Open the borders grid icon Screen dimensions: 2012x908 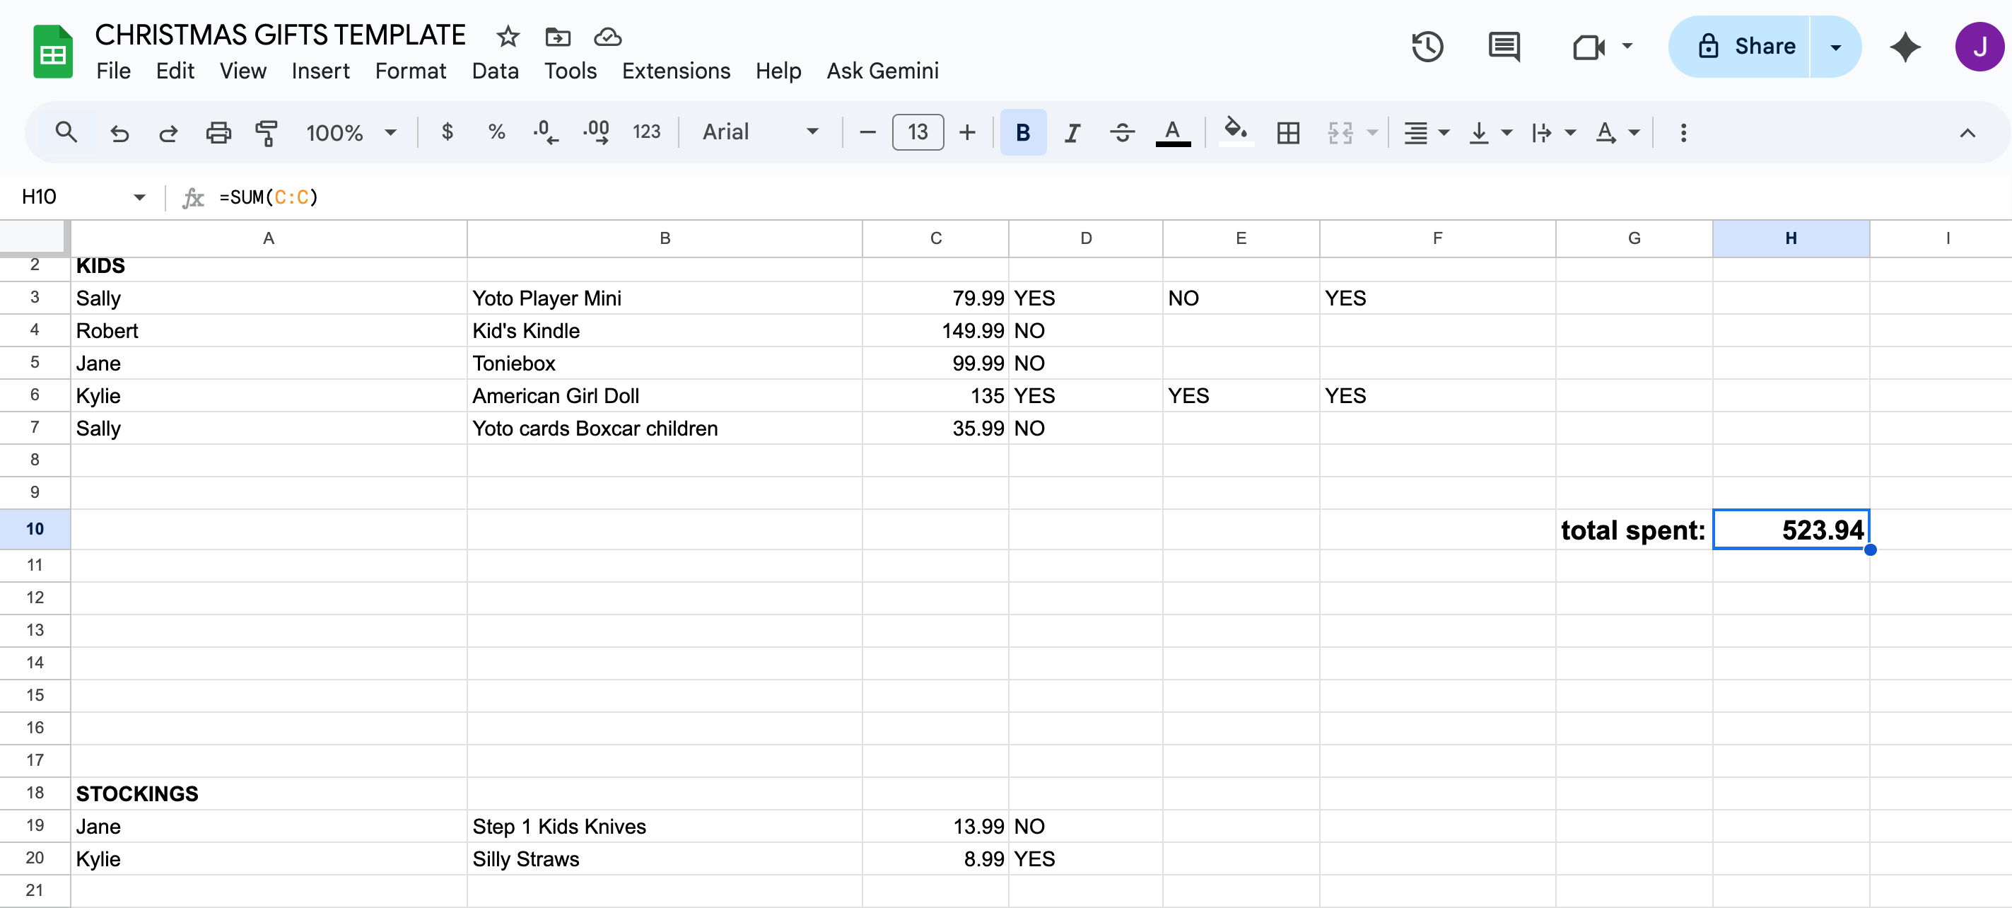tap(1288, 133)
